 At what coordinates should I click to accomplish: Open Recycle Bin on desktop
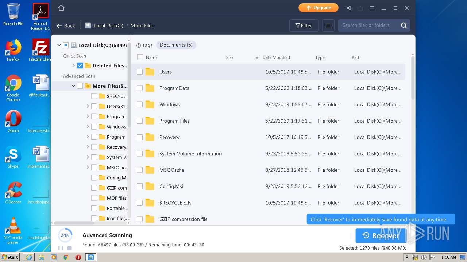(x=13, y=15)
